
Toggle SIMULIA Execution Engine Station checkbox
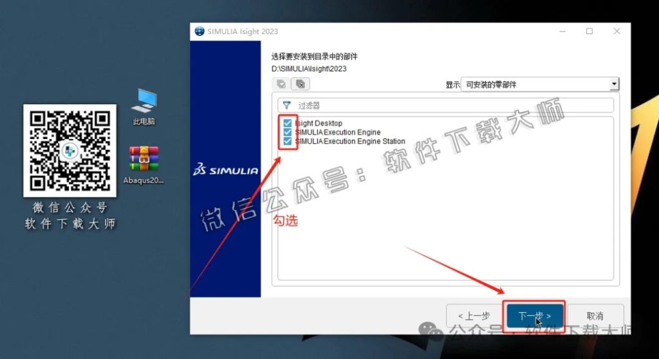click(288, 142)
